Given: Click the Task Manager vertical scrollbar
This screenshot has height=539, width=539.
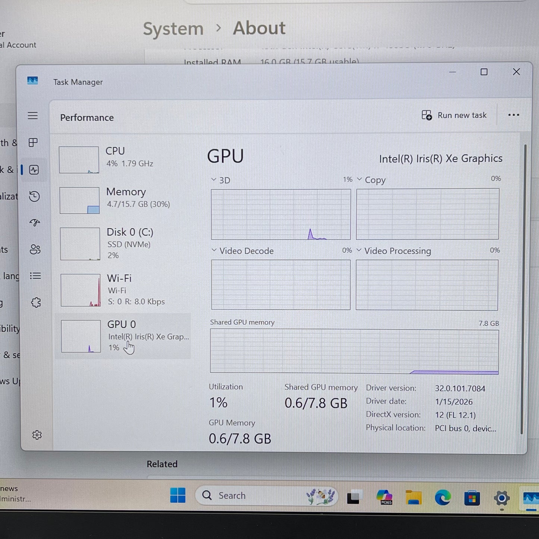Looking at the screenshot, I should (523, 289).
